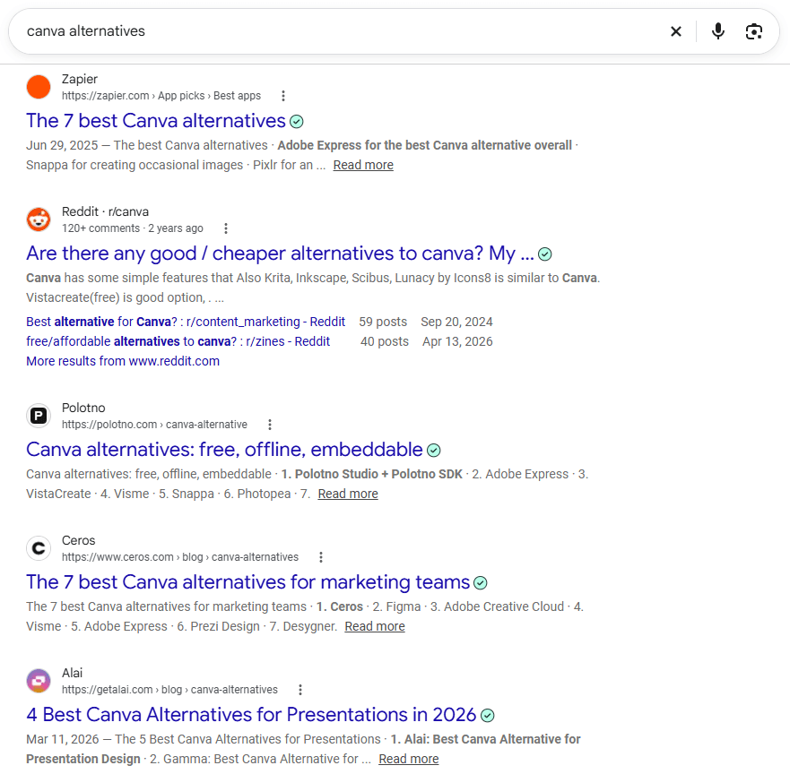
Task: Click 120+ comments · 2 years ago text
Action: (x=133, y=228)
